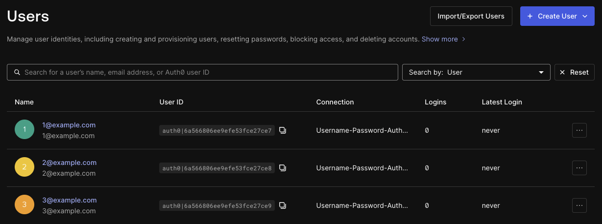Click the search magnifier icon
602x224 pixels.
coord(17,72)
